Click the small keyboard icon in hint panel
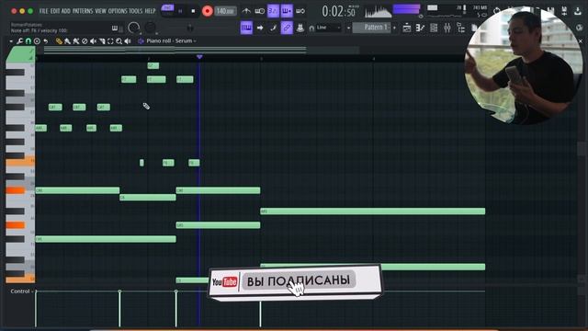Viewport: 588px width, 331px height. (115, 29)
